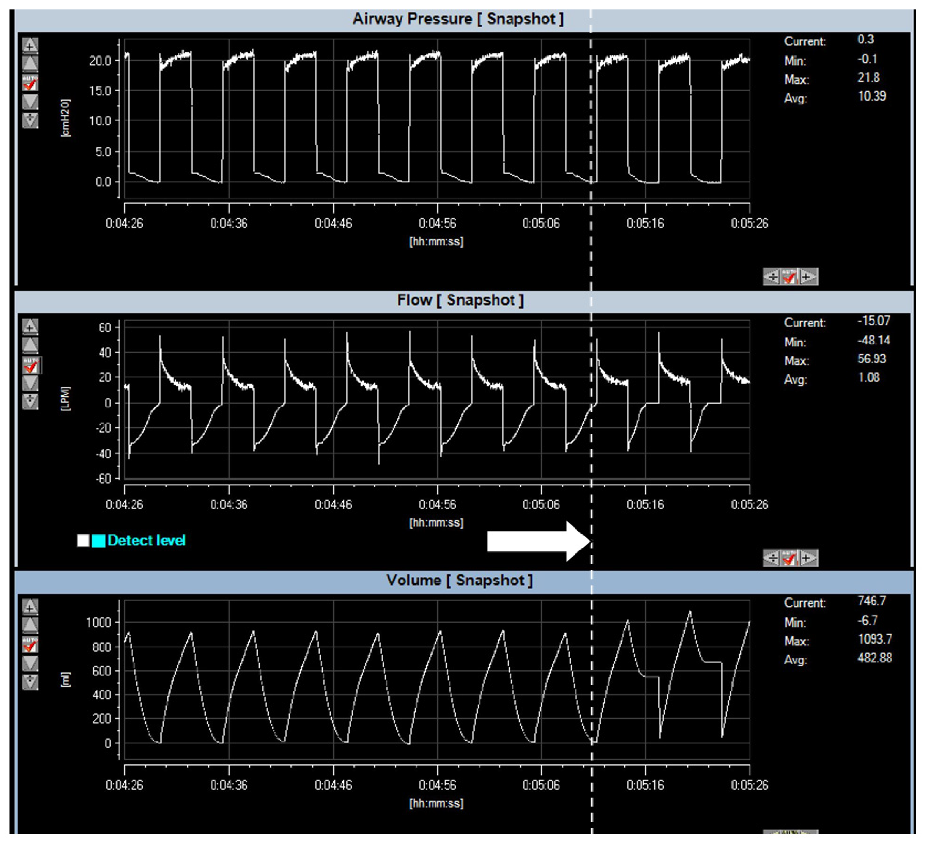Select the Volume [ Snapshot ] title bar
Viewport: 926px width, 845px height.
coord(459,580)
